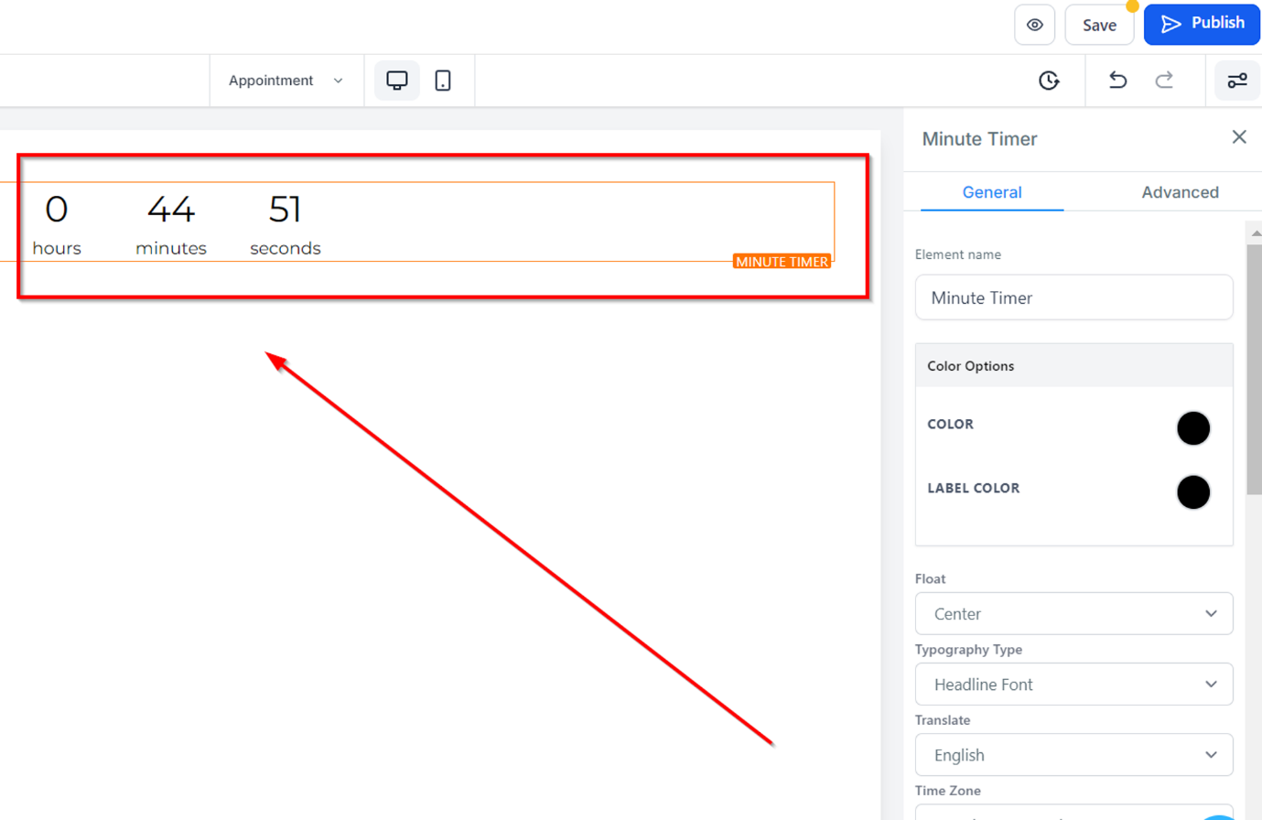Redo the last change
Screen dimensions: 1262x820
point(1164,81)
